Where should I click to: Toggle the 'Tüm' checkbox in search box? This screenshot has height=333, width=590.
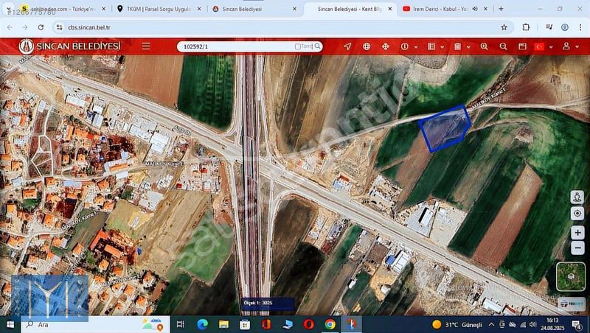point(298,46)
